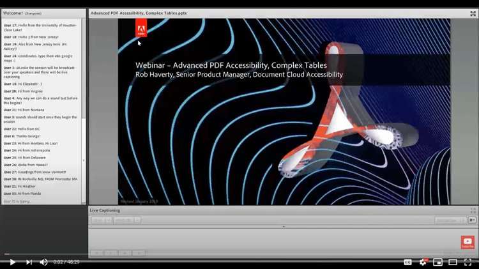The width and height of the screenshot is (479, 269).
Task: Click User 25's 'Hi from Delaware' message
Action: coord(25,157)
